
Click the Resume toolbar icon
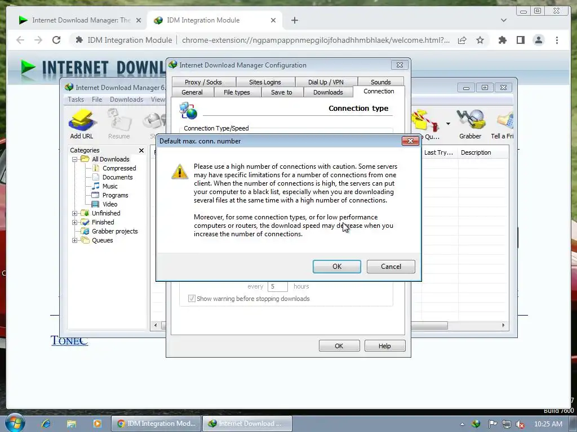pyautogui.click(x=119, y=124)
